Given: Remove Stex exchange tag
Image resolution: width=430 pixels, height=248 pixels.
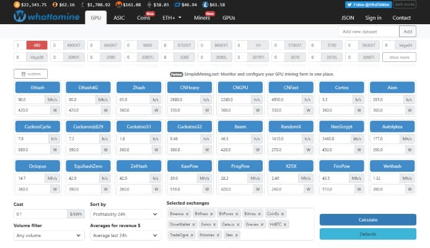Looking at the screenshot, I should (x=237, y=235).
